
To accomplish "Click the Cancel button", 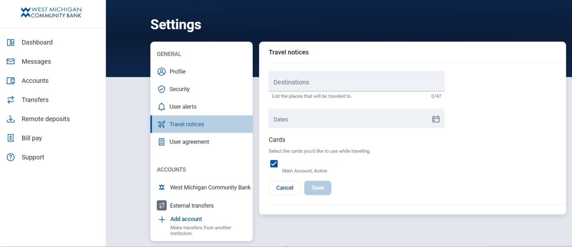I will click(285, 188).
